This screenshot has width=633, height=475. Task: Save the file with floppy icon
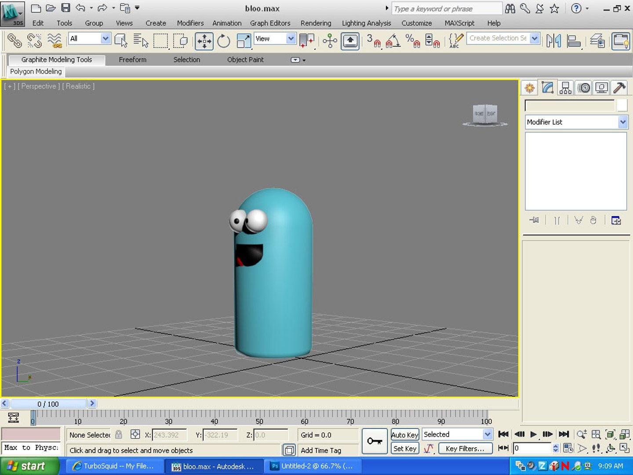click(65, 7)
